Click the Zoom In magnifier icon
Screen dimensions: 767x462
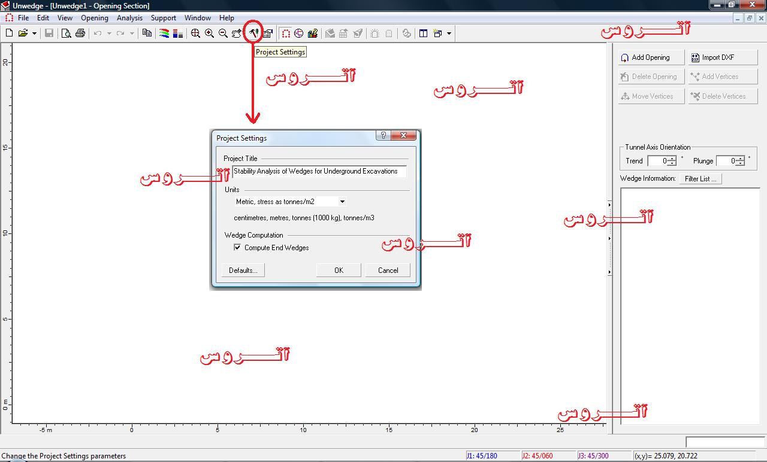209,34
